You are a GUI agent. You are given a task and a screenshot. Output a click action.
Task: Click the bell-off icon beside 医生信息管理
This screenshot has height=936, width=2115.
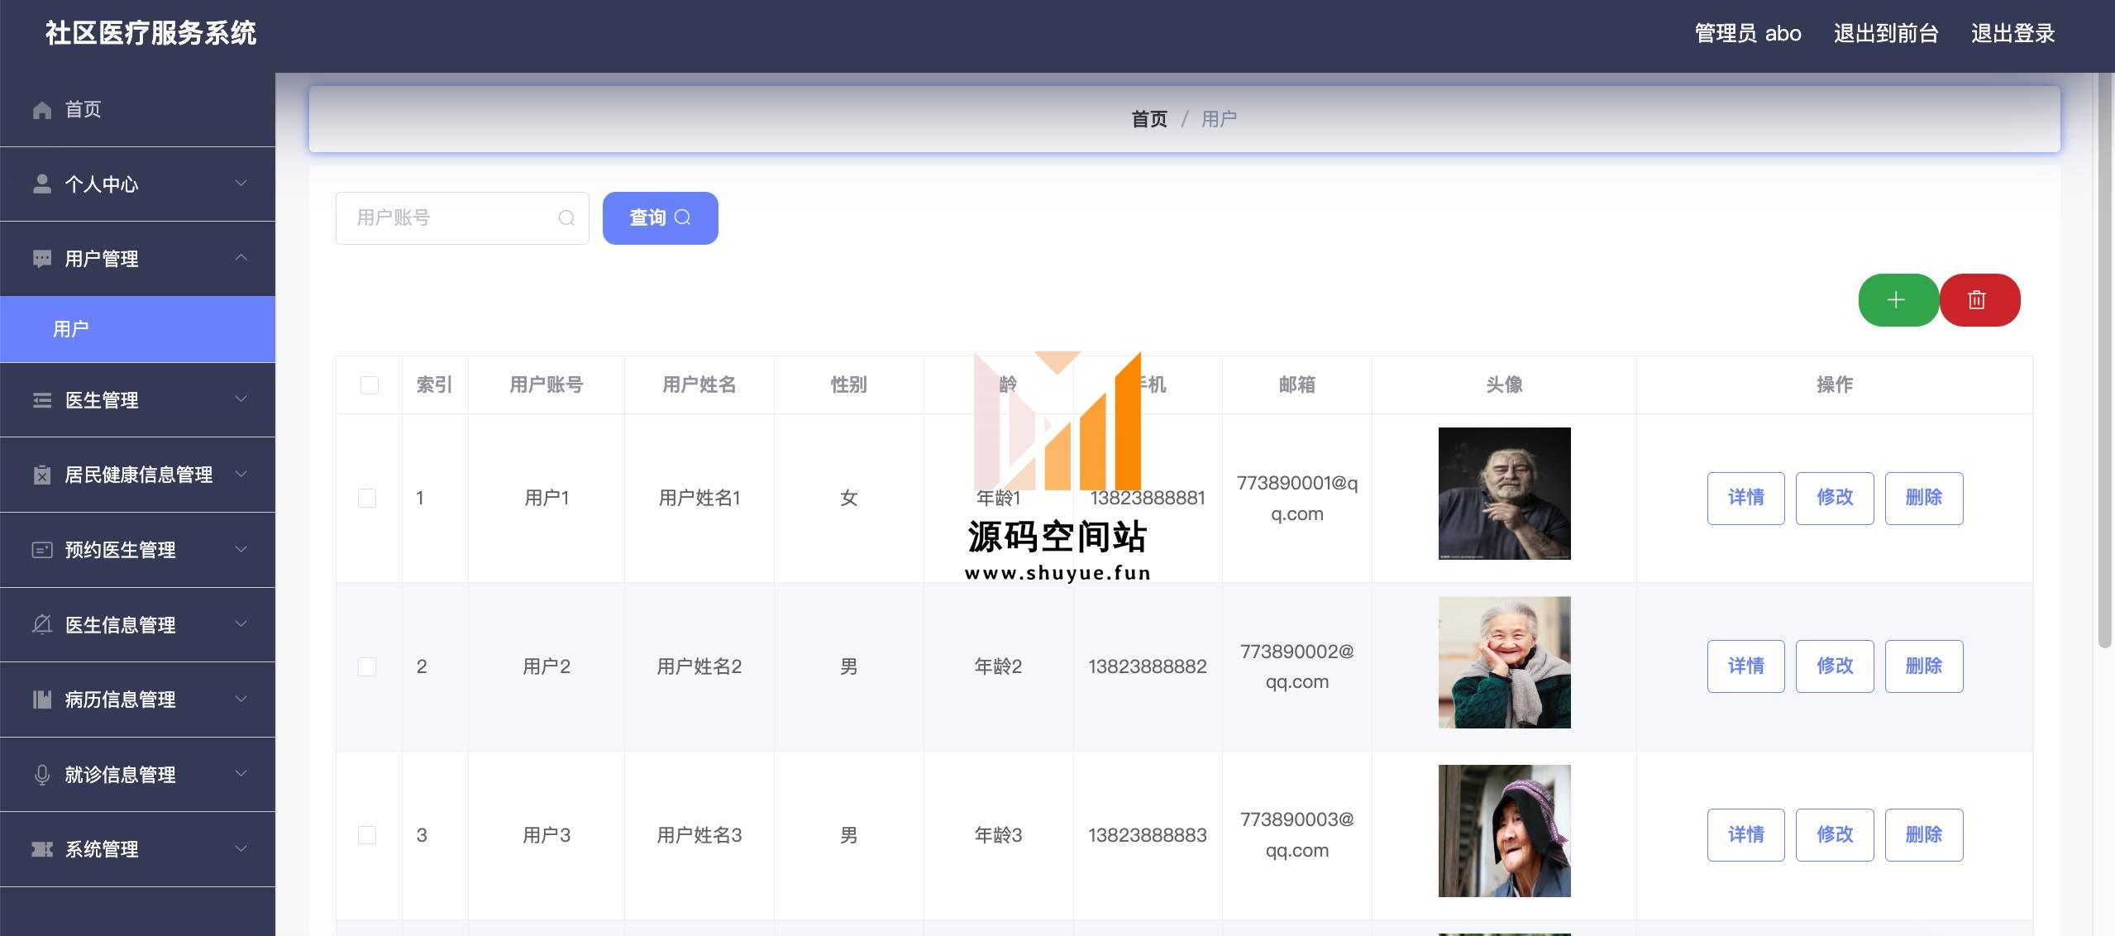point(42,624)
